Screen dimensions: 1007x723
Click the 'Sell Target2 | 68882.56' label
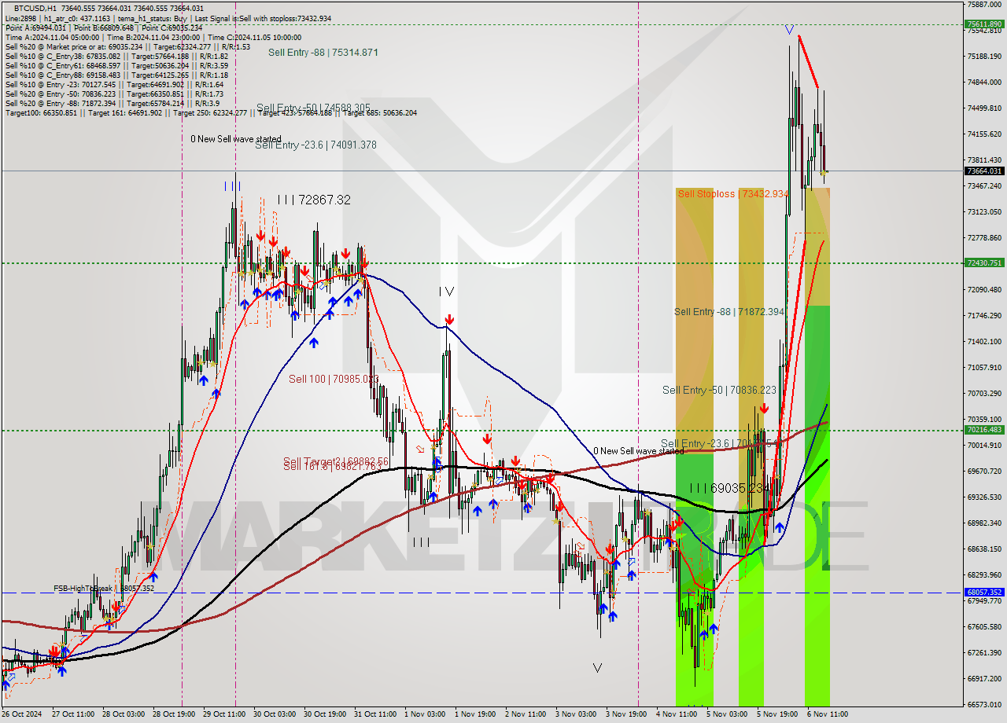336,461
